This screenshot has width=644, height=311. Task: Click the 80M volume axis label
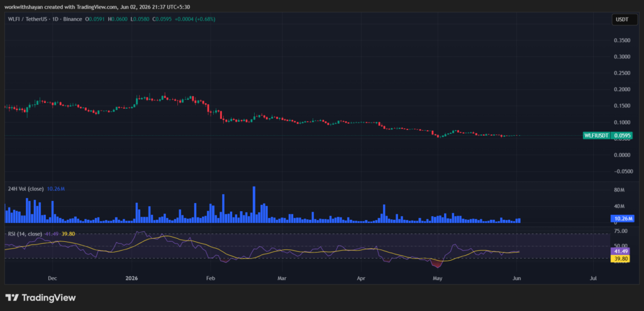[x=619, y=190]
